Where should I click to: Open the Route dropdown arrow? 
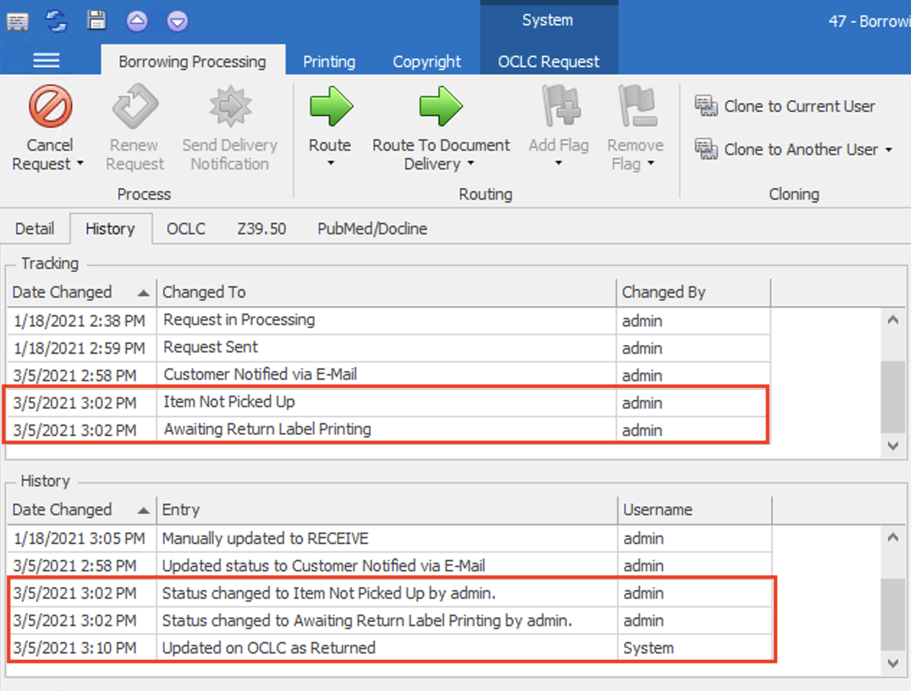pos(330,164)
